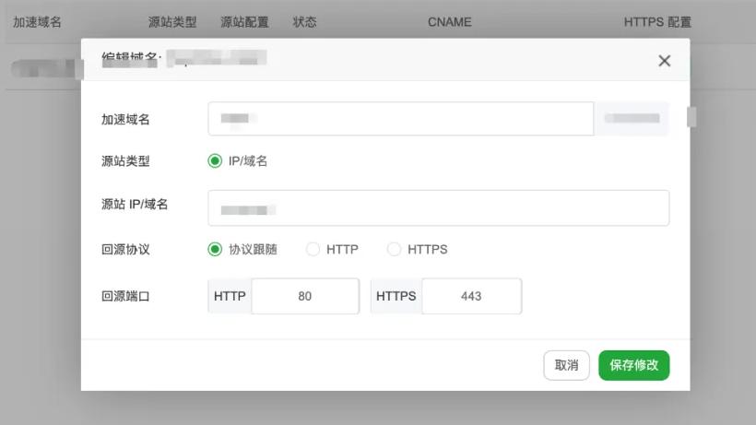Click the domain suffix box beside 加速域名 field
The height and width of the screenshot is (425, 756).
click(632, 119)
